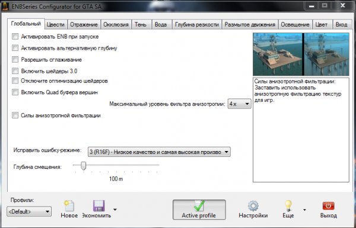Click the Выход exit label
This screenshot has height=228, width=356.
click(x=328, y=216)
